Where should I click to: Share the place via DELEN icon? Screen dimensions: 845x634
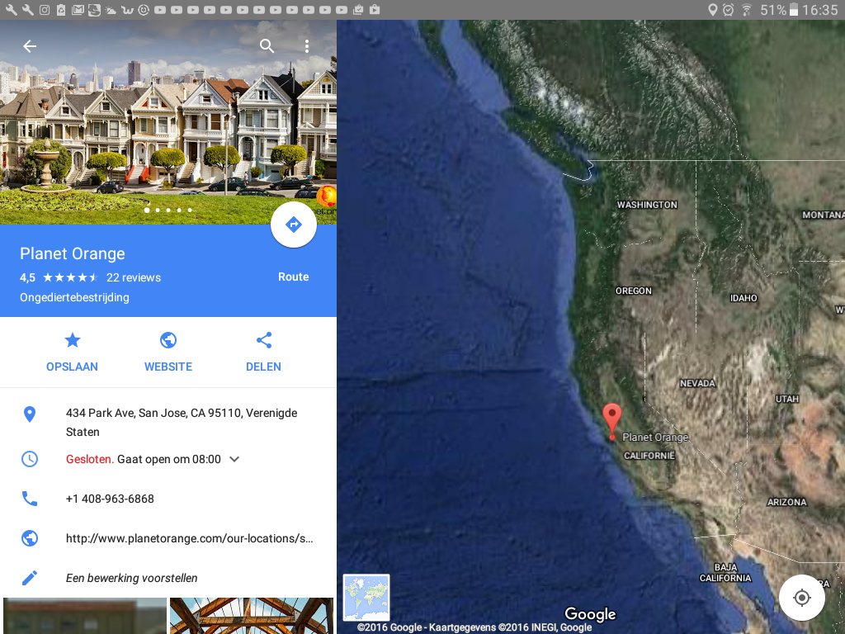[263, 341]
